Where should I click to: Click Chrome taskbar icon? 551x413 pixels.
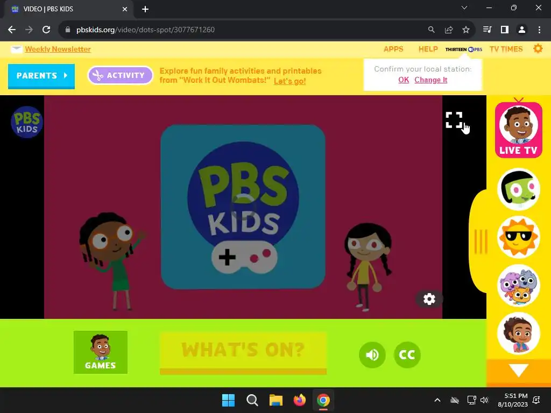[323, 400]
